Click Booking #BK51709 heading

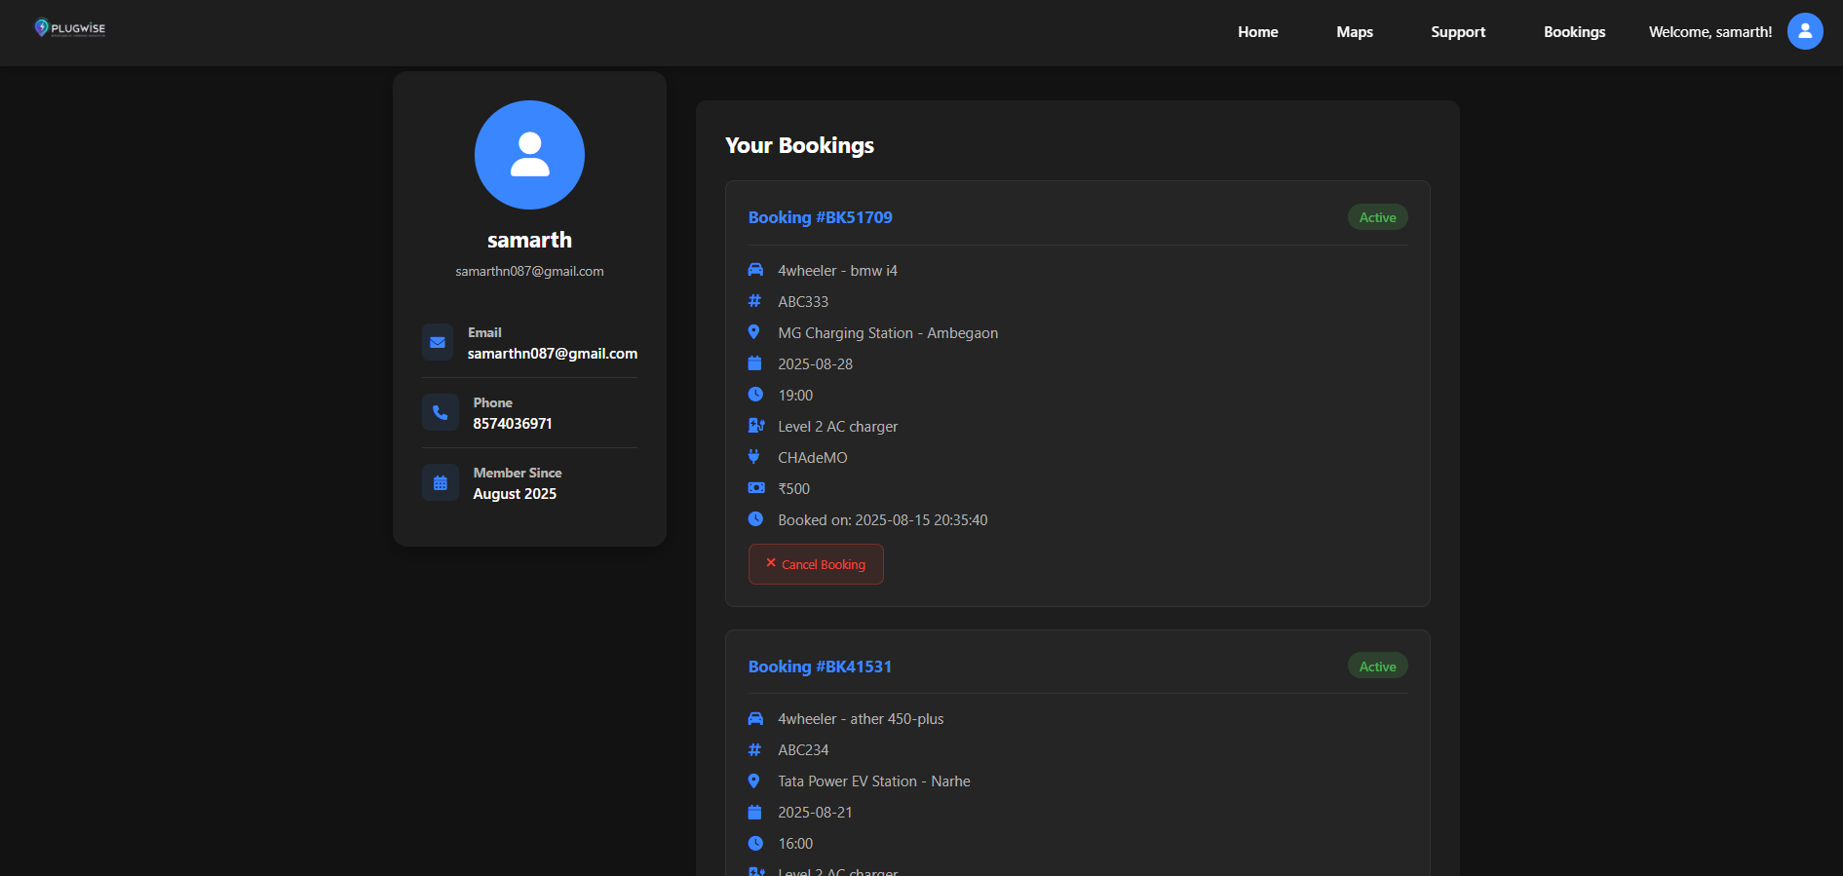tap(820, 217)
